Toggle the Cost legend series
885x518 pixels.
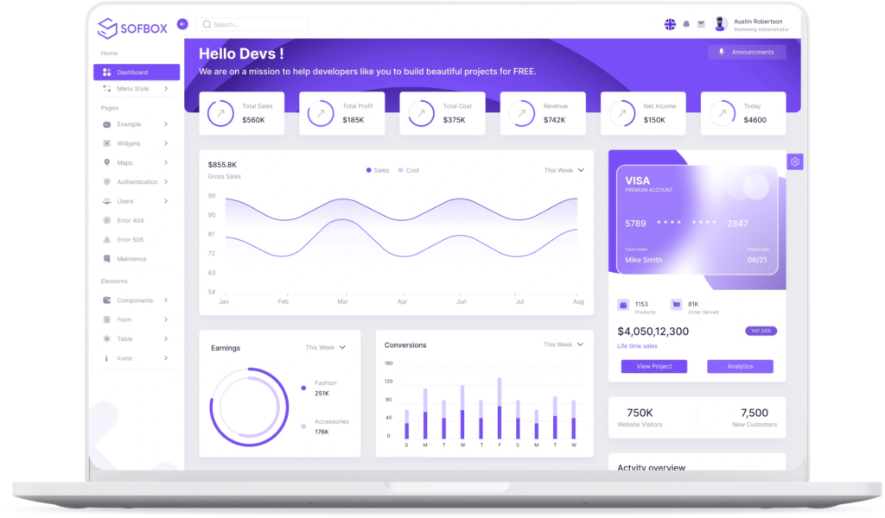(x=408, y=170)
